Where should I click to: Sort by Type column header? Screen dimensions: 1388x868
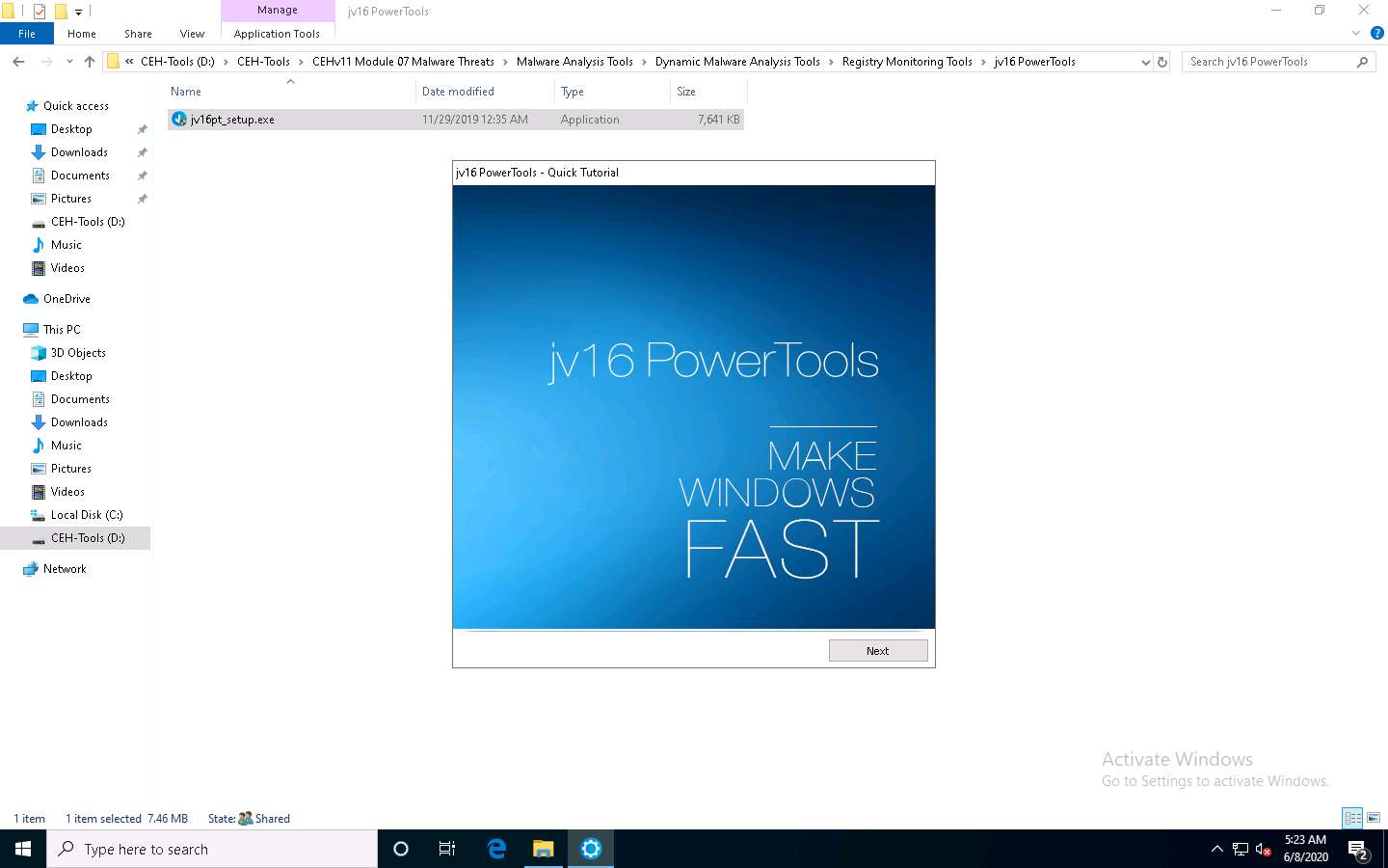point(612,92)
